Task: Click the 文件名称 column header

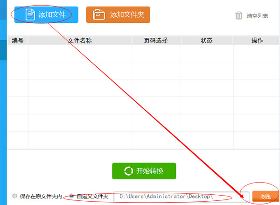Action: click(80, 40)
